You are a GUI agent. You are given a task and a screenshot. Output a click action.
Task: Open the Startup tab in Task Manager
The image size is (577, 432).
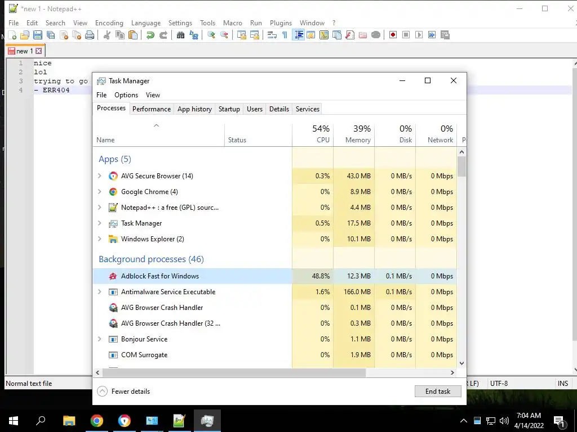click(x=229, y=109)
